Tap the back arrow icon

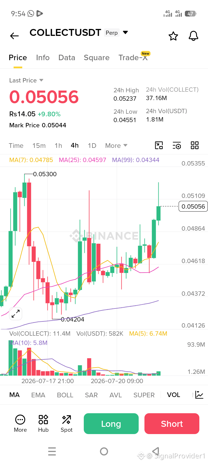click(14, 36)
